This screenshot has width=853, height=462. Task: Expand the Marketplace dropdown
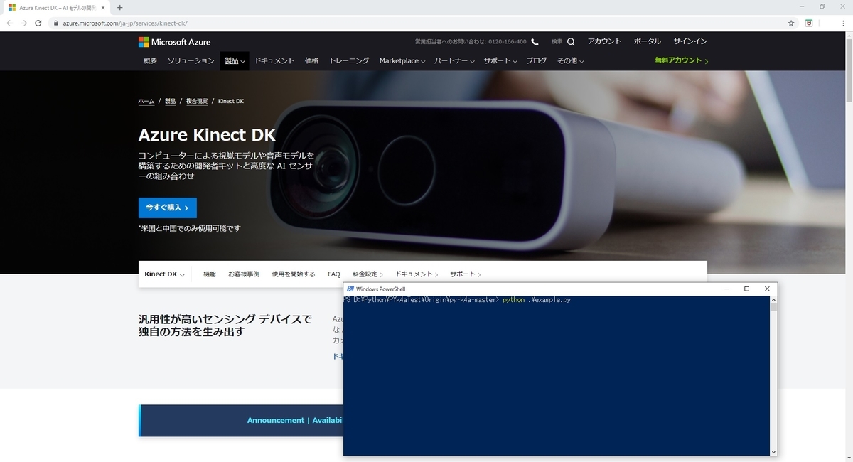[x=402, y=61]
